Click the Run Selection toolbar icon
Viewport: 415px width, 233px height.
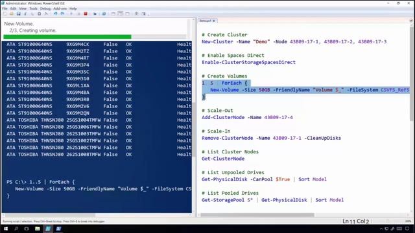pyautogui.click(x=78, y=14)
